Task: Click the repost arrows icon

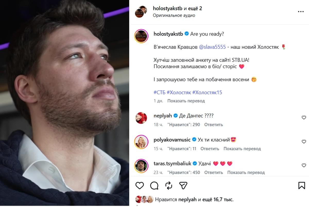Action: (x=169, y=185)
